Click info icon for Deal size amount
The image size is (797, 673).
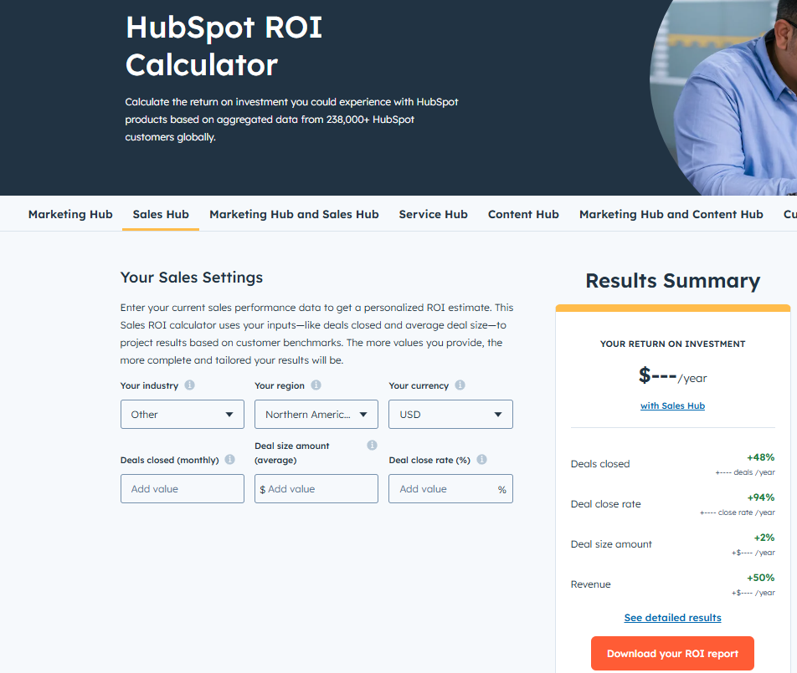372,446
